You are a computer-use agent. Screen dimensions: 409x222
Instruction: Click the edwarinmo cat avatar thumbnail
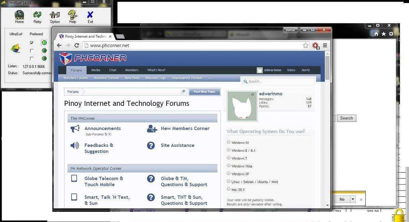[242, 106]
